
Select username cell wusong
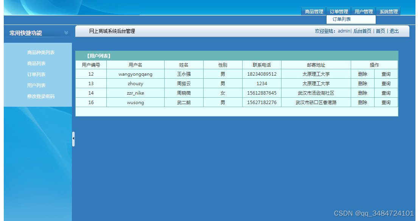pyautogui.click(x=135, y=103)
